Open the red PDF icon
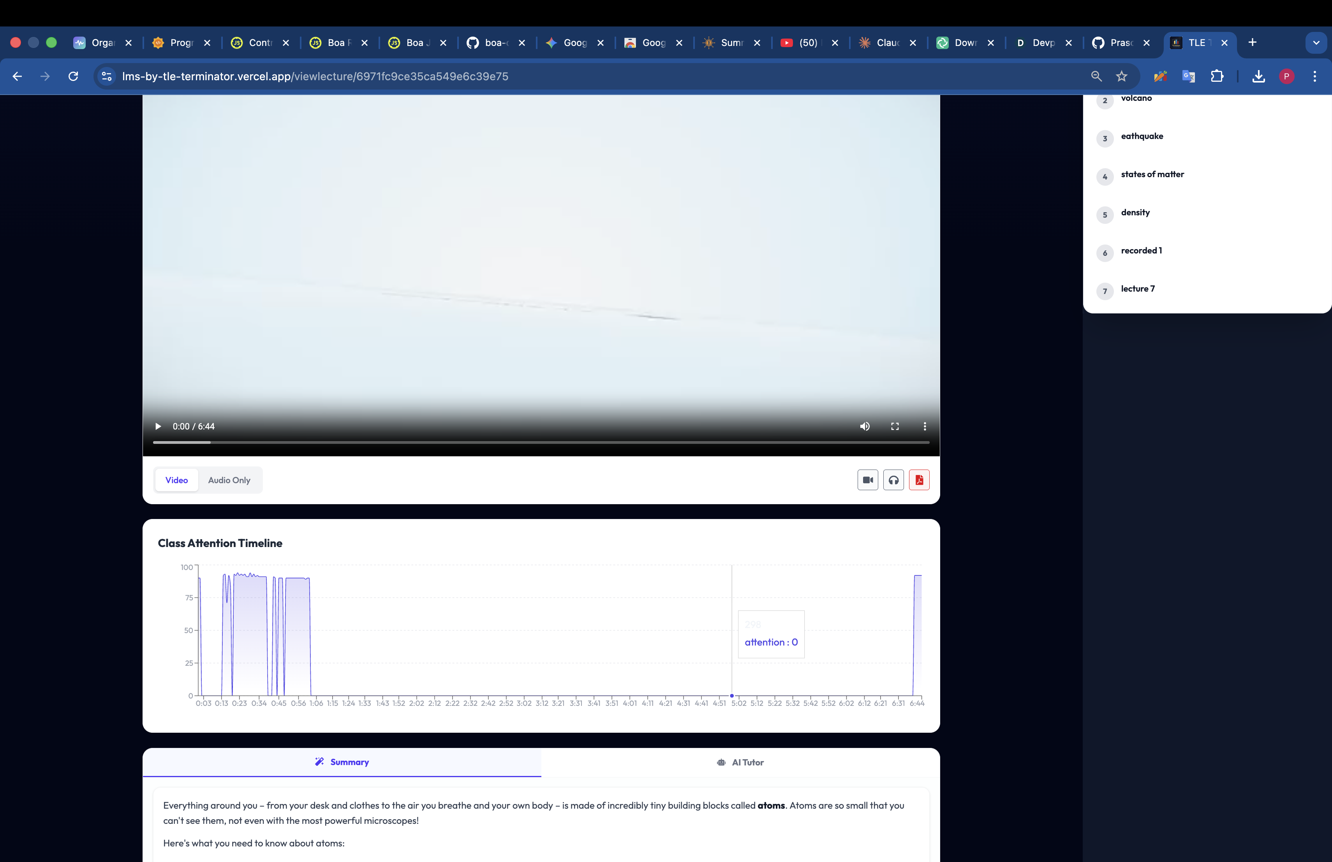The height and width of the screenshot is (862, 1332). (919, 480)
